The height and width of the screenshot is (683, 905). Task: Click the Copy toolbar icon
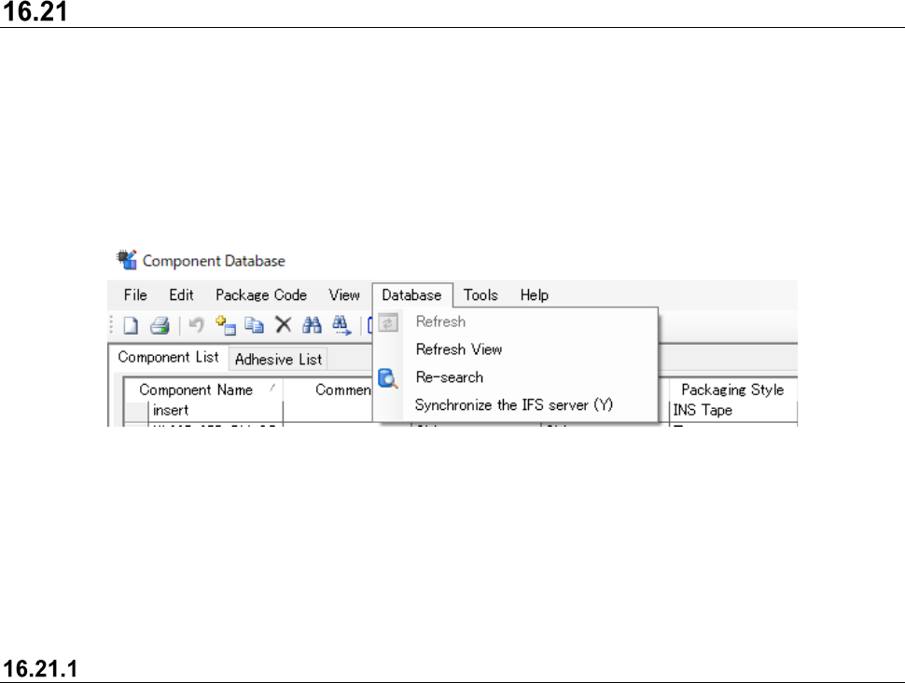pos(254,325)
